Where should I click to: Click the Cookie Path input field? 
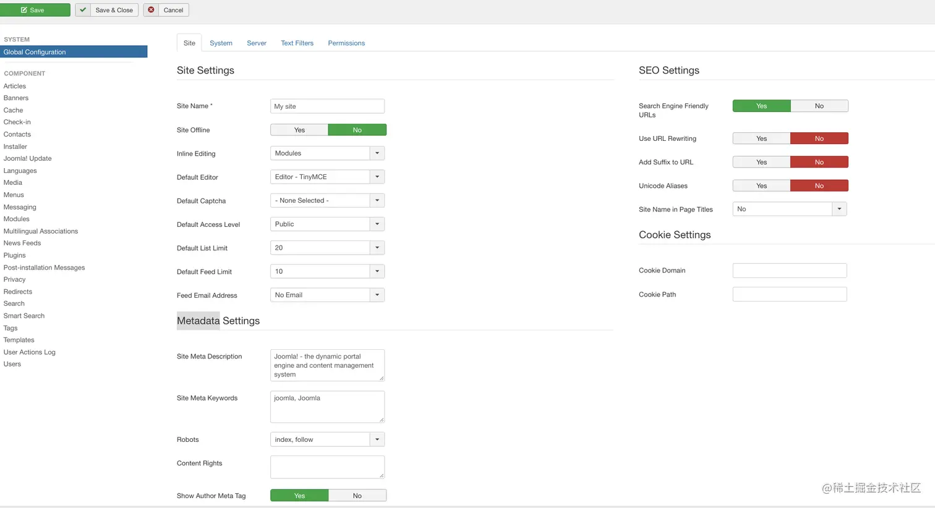[790, 294]
